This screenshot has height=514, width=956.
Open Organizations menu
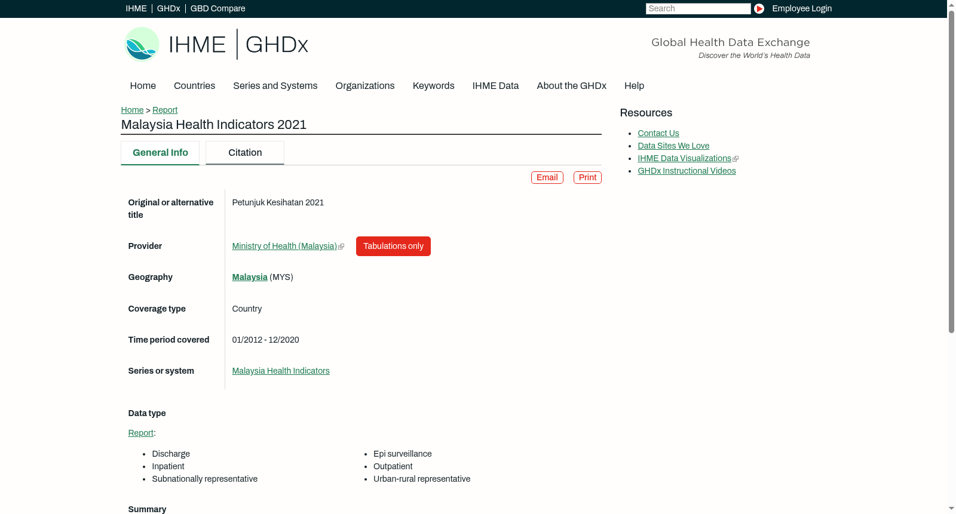[365, 85]
